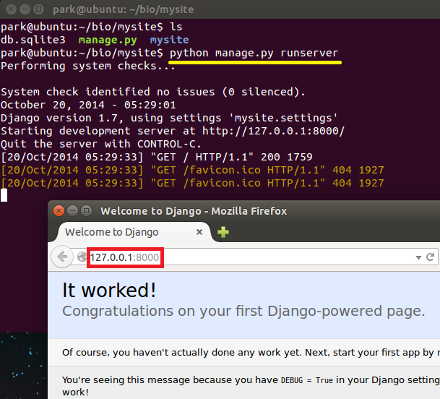This screenshot has height=399, width=440.
Task: Click the 'Welcome to Django - Mozilla Firefox' title bar
Action: click(194, 211)
